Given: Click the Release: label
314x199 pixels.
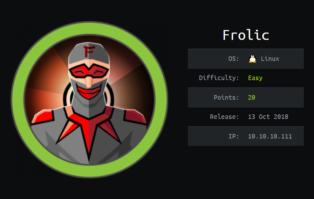Looking at the screenshot, I should click(225, 117).
